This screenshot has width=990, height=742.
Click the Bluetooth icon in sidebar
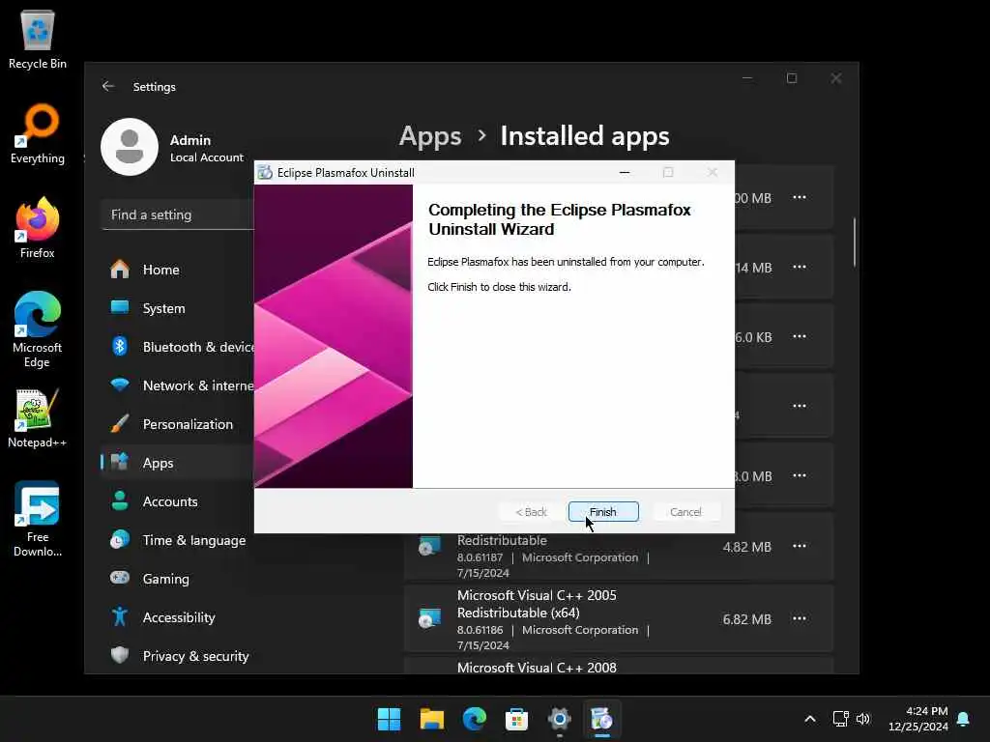119,347
